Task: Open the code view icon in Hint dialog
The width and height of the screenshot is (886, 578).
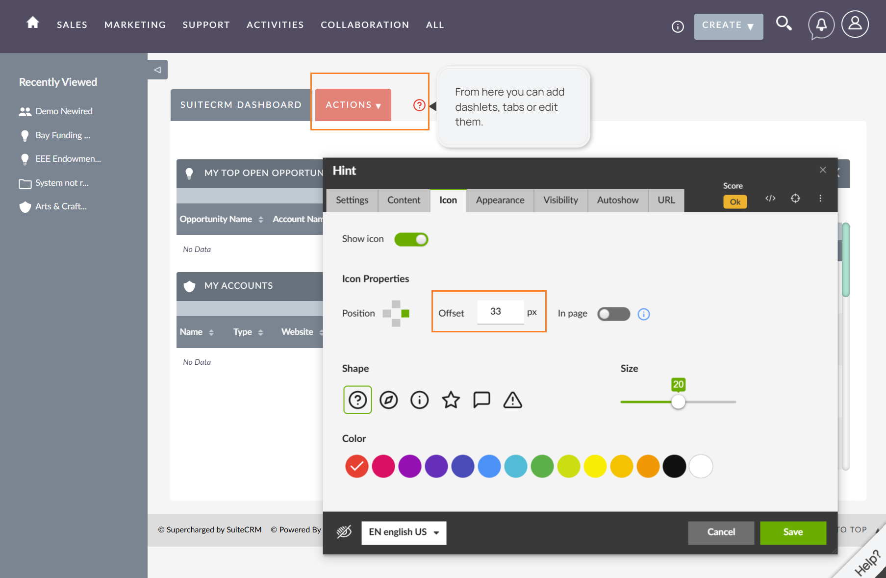Action: coord(770,198)
